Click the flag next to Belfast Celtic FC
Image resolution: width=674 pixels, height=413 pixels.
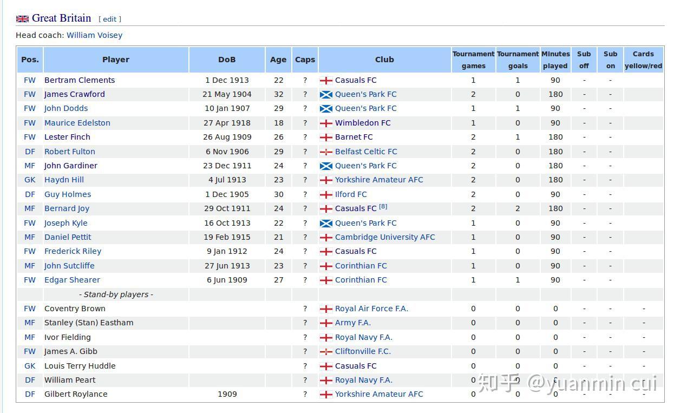tap(326, 152)
